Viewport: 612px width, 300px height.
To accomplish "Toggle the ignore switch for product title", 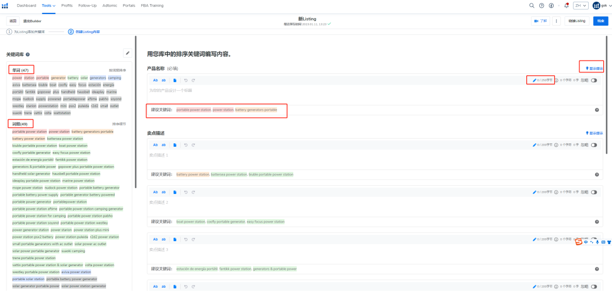I will click(x=594, y=80).
